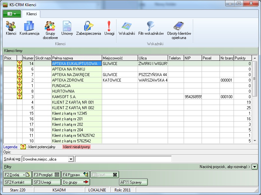Open the green application menu dropdown
This screenshot has width=261, height=195.
point(12,14)
